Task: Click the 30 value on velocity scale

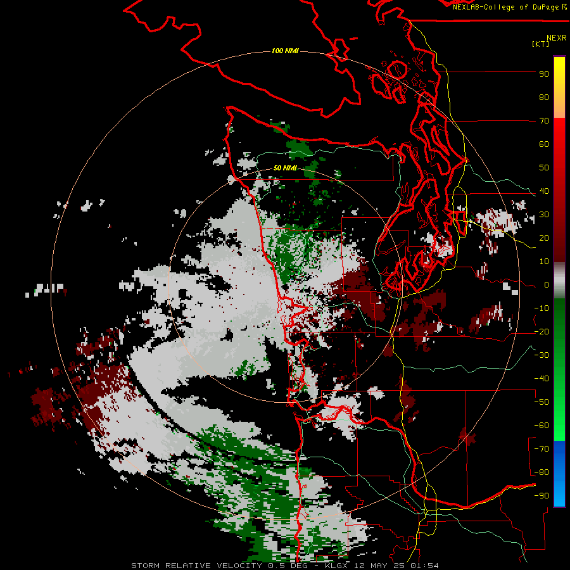Action: coord(544,215)
